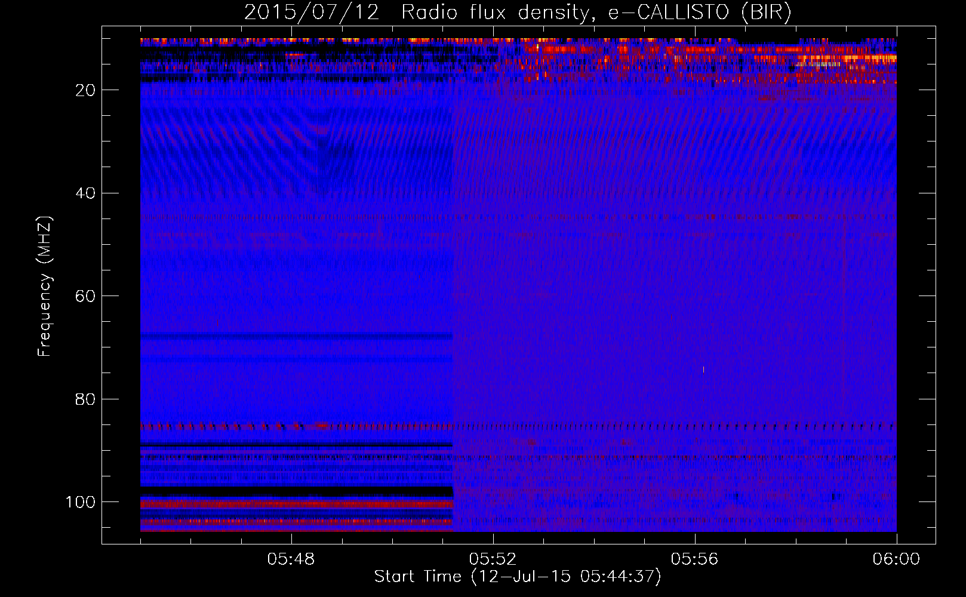
Task: Click the plot title '2015/07/12 Radio flux density'
Action: [518, 13]
